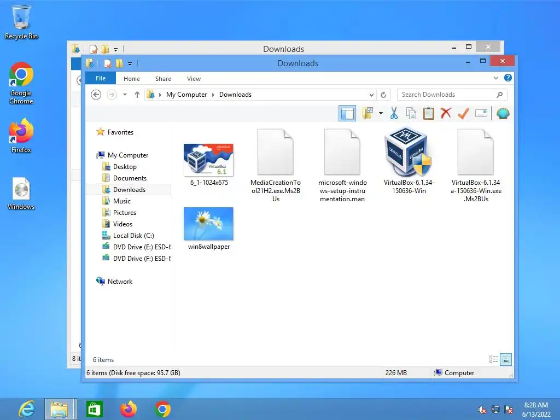Select Pictures in the navigation pane

[x=124, y=213]
